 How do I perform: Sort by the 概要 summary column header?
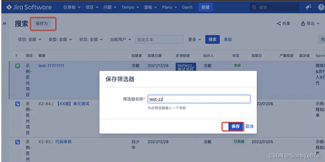coord(42,56)
